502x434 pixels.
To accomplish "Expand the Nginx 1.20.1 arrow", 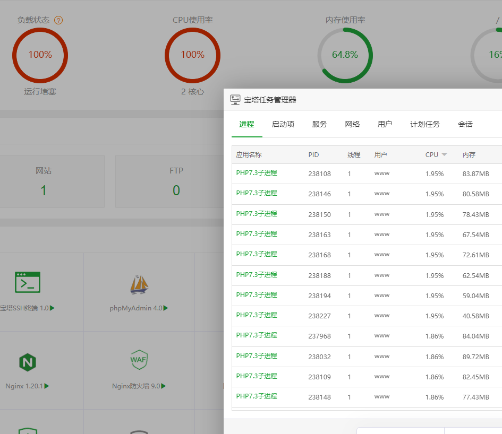I will pos(47,386).
